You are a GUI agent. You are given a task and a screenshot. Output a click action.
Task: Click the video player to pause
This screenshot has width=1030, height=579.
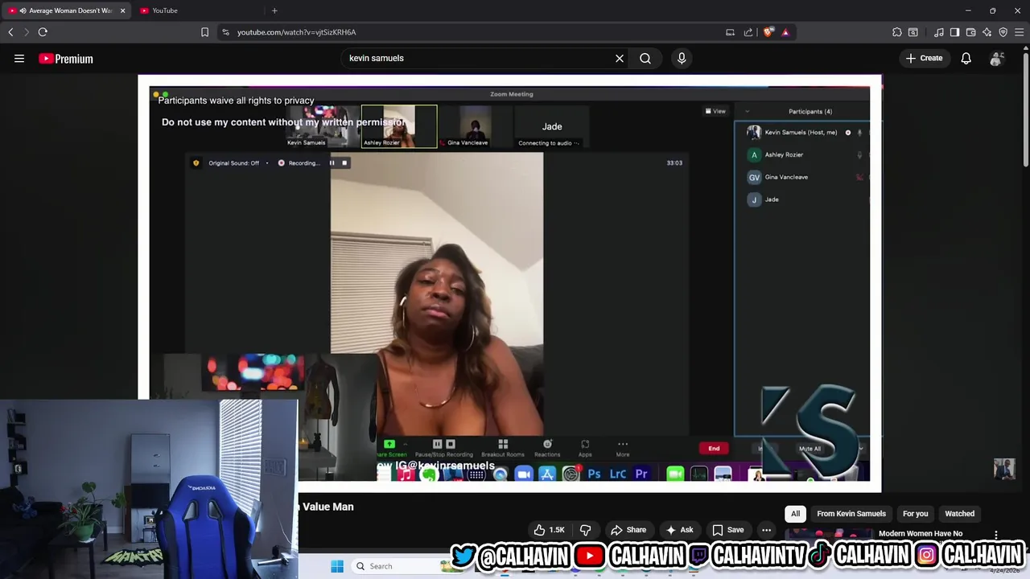pyautogui.click(x=509, y=283)
